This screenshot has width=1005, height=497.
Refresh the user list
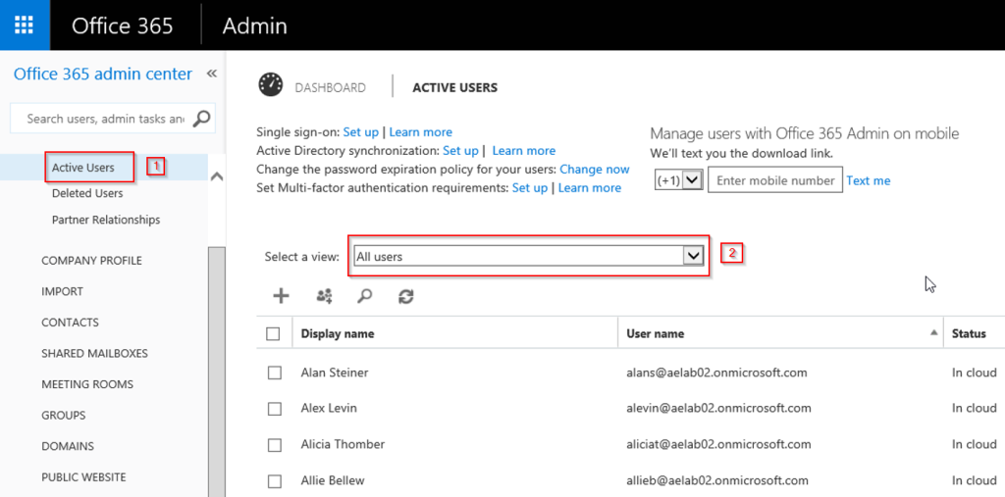click(x=405, y=296)
